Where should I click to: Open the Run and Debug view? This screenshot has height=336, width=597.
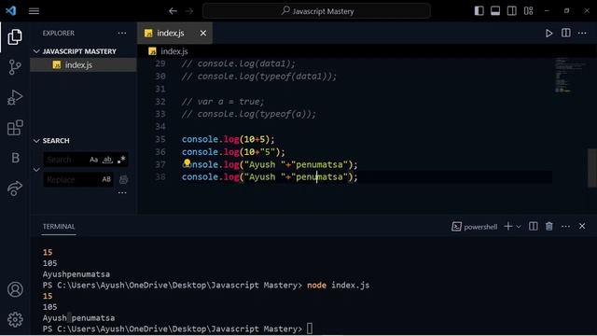point(15,97)
